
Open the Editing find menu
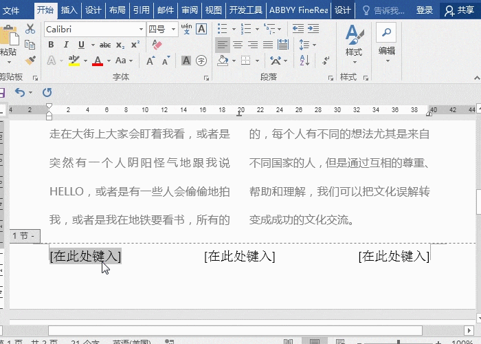[x=386, y=43]
